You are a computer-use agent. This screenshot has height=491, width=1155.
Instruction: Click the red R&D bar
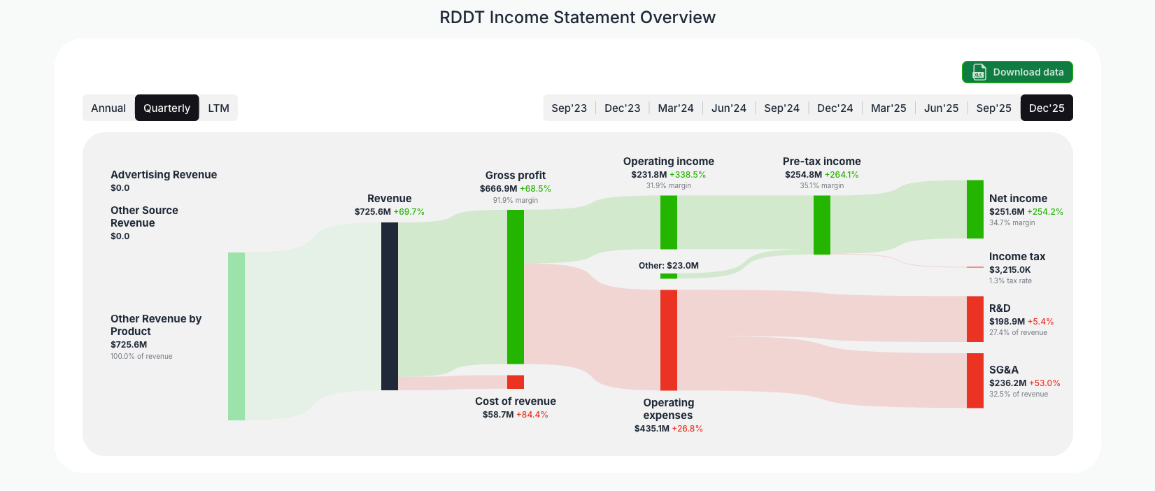pyautogui.click(x=975, y=319)
